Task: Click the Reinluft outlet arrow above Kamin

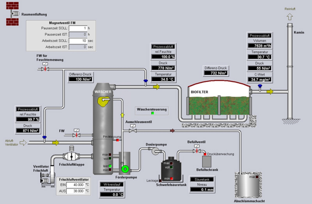Action: coord(290,17)
